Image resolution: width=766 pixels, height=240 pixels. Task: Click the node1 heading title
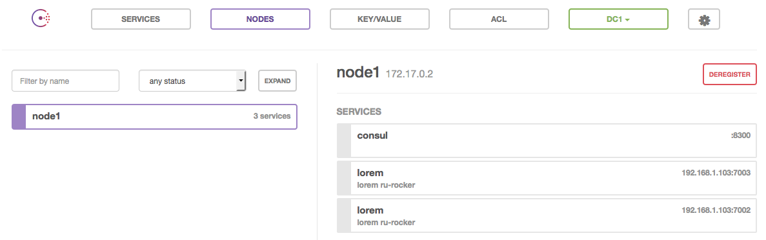[358, 73]
